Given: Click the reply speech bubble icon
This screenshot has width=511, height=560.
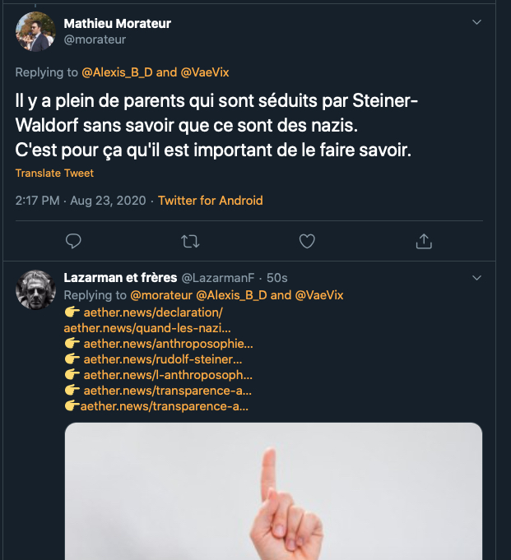Looking at the screenshot, I should pos(73,241).
